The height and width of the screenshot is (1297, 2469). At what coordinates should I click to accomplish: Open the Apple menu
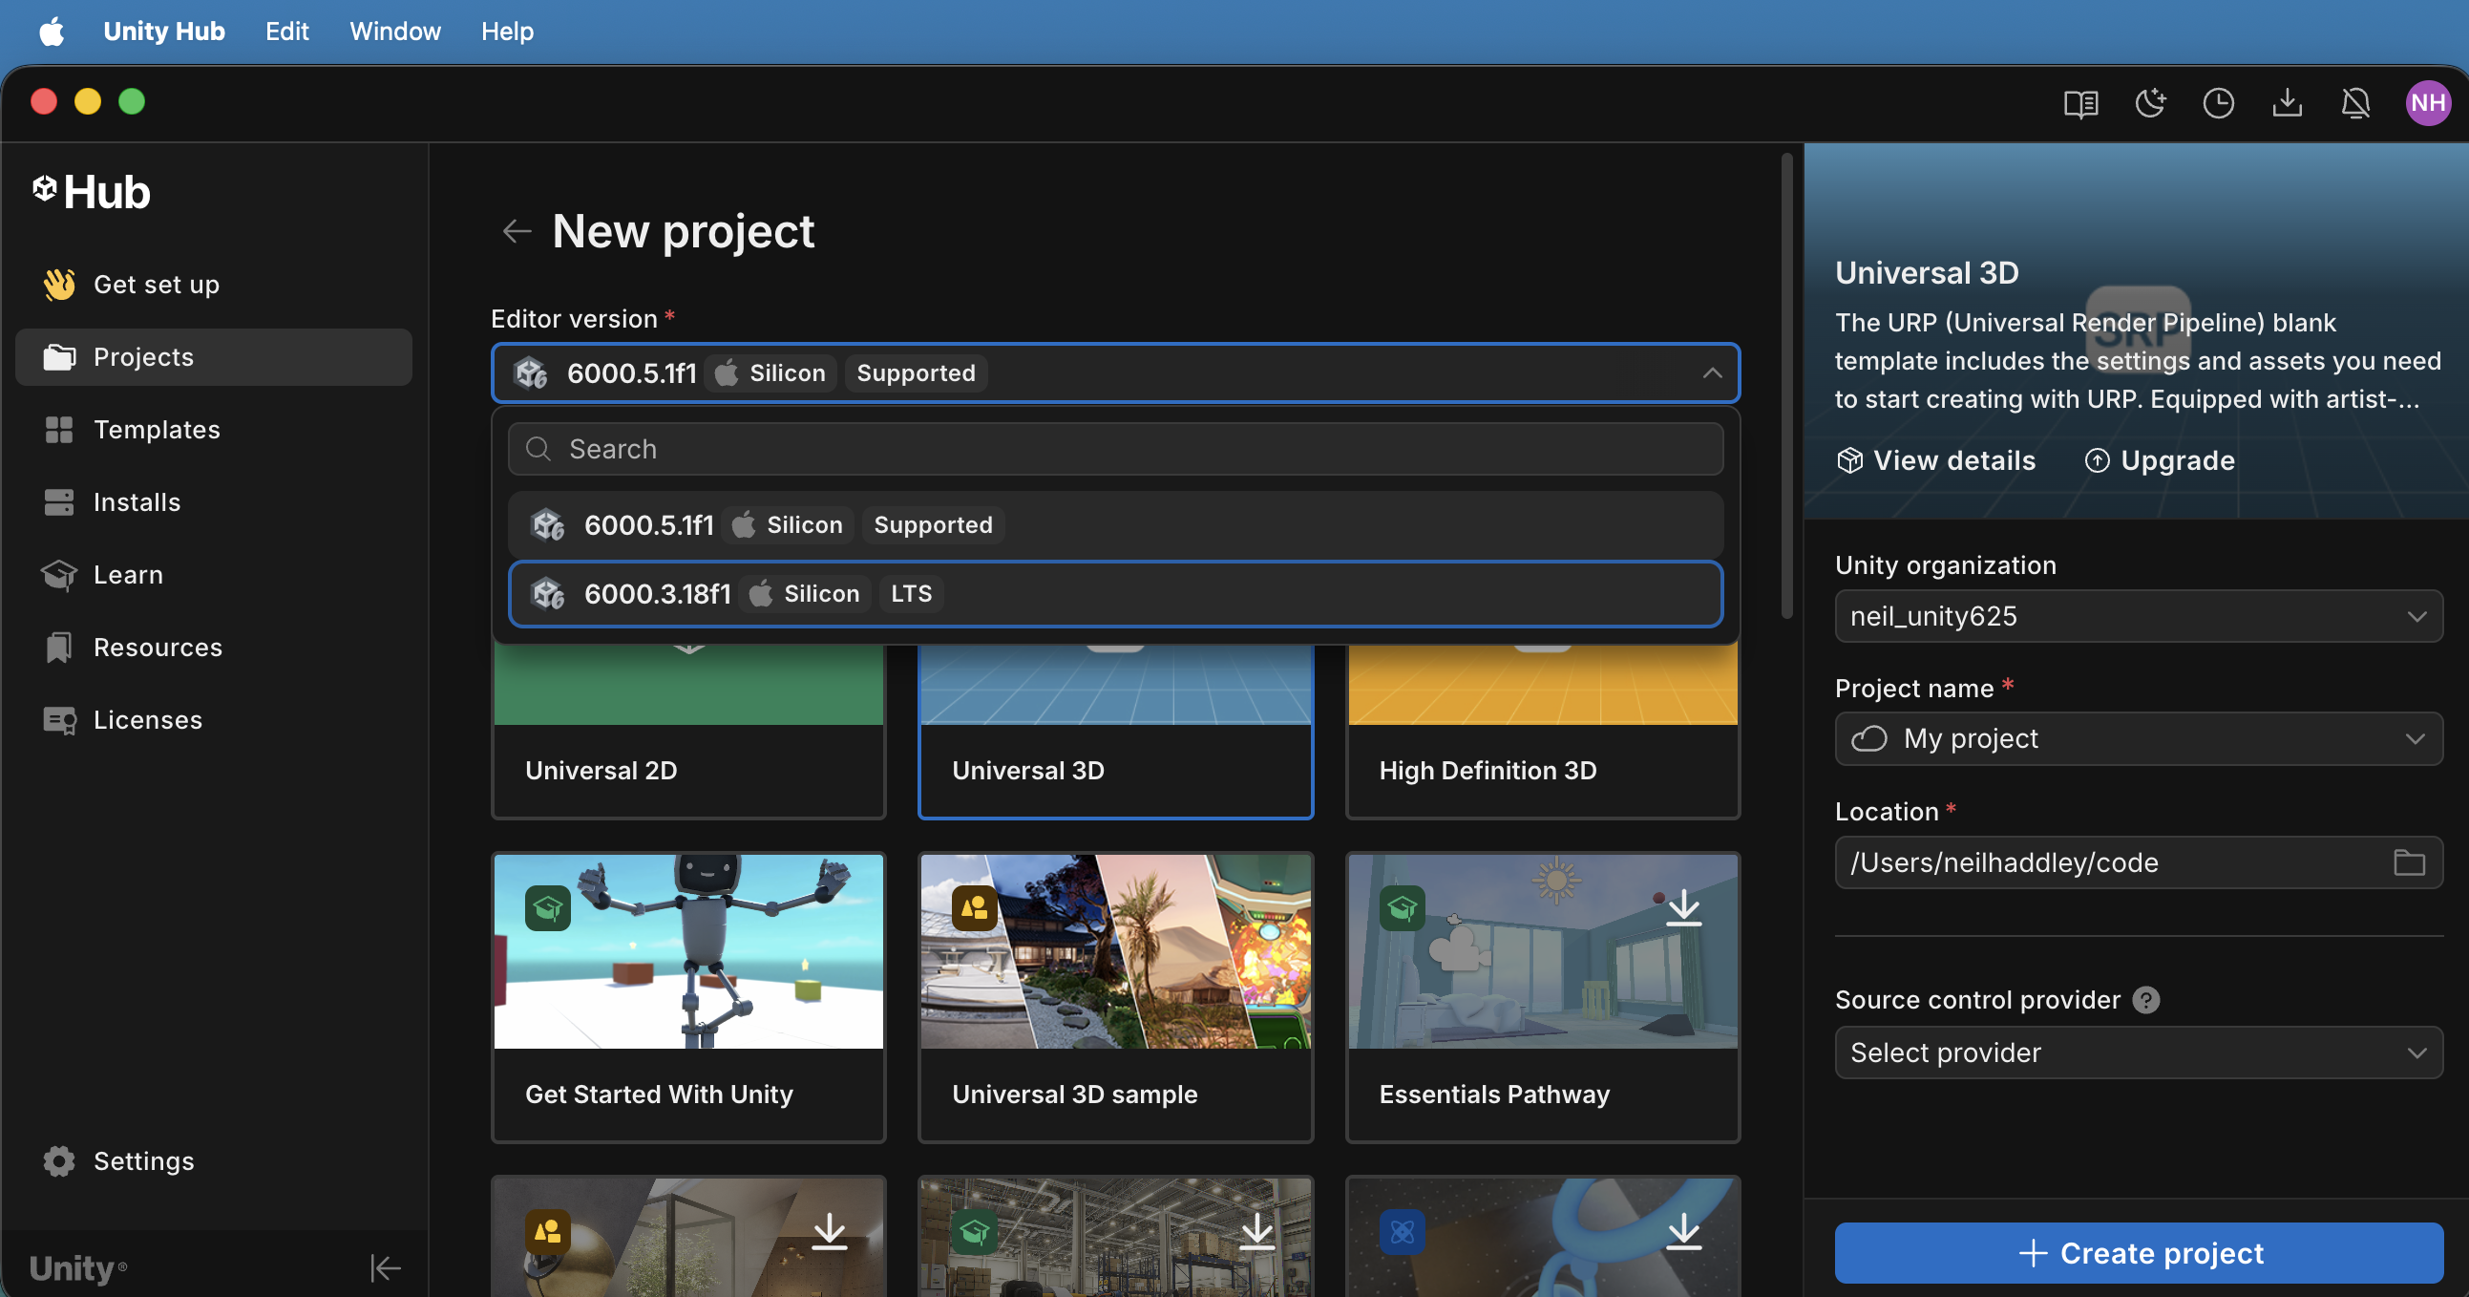click(51, 31)
